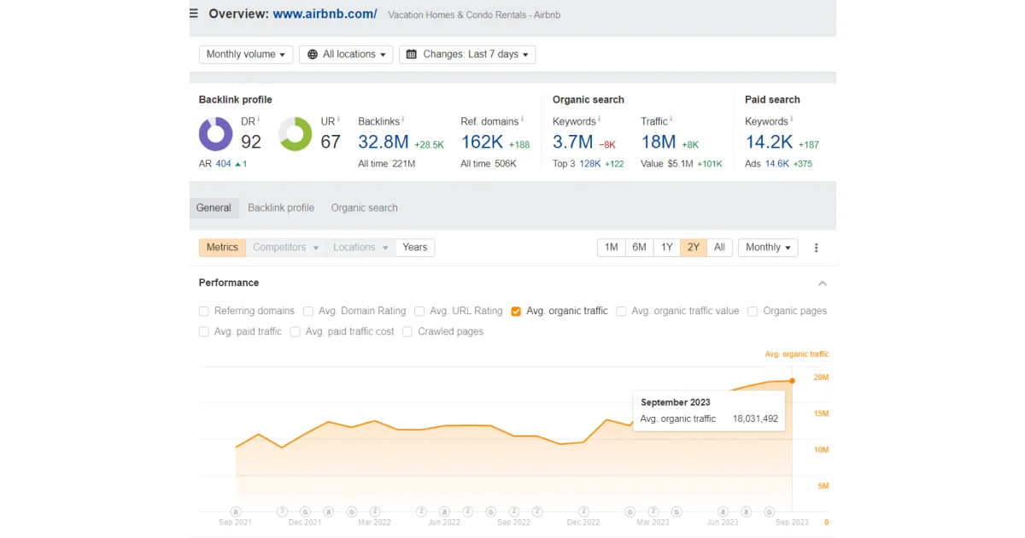Open the Competitors dropdown
1025x538 pixels.
pyautogui.click(x=286, y=248)
